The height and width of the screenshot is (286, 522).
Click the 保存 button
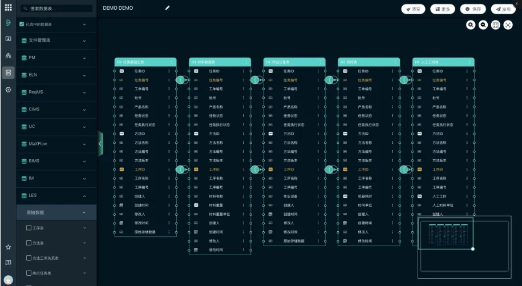point(473,9)
